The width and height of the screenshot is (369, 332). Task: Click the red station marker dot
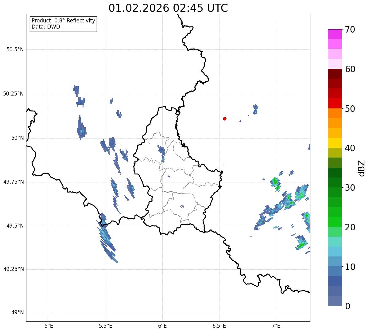pos(225,119)
